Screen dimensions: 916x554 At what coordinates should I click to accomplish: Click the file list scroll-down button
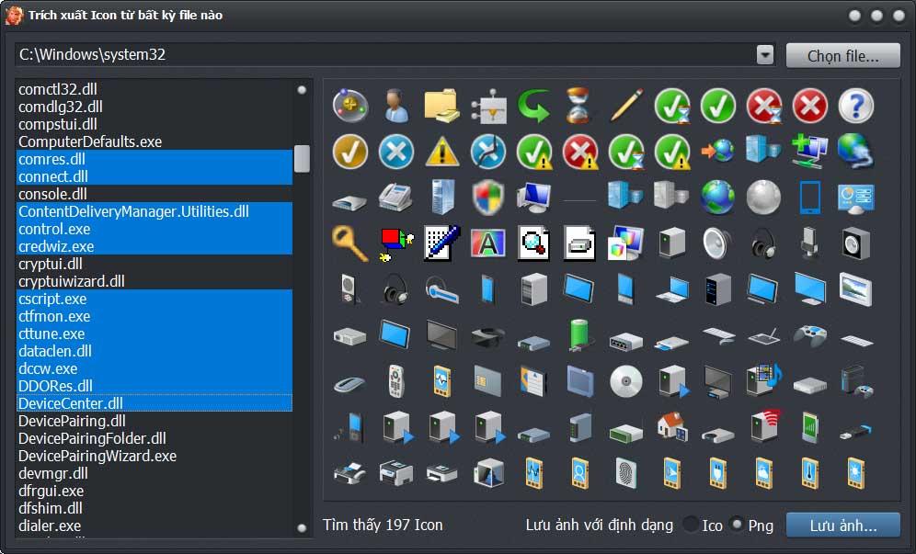click(x=302, y=527)
